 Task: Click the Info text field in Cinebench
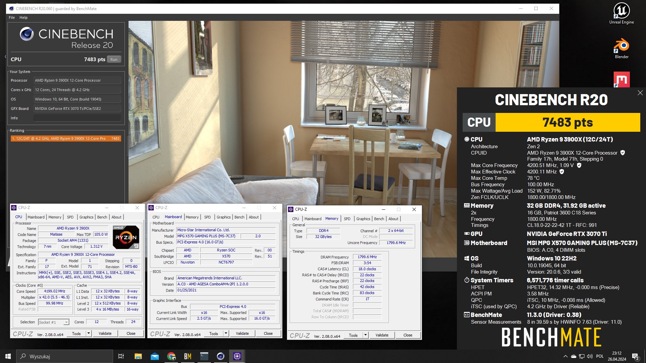click(x=77, y=118)
